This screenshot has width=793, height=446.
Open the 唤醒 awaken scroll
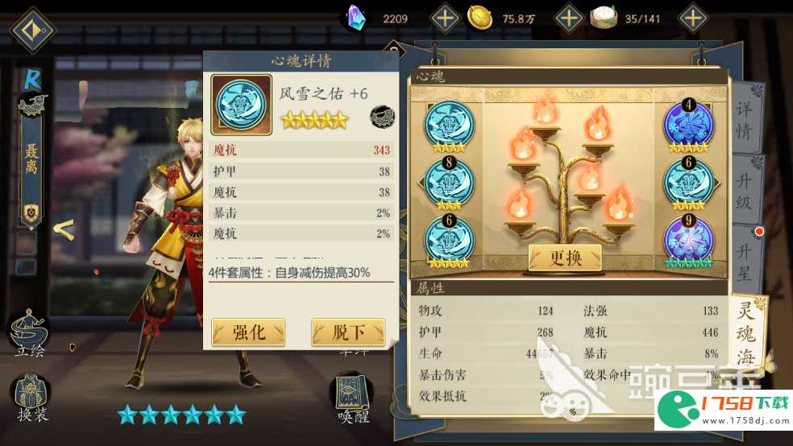[354, 399]
